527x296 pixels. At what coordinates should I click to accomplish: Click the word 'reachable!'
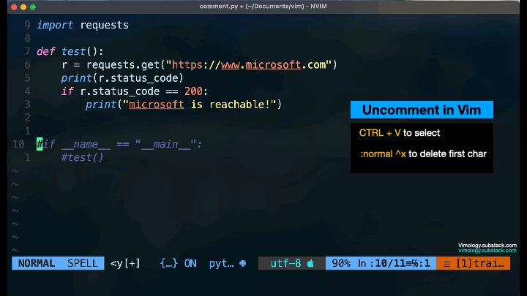(239, 105)
